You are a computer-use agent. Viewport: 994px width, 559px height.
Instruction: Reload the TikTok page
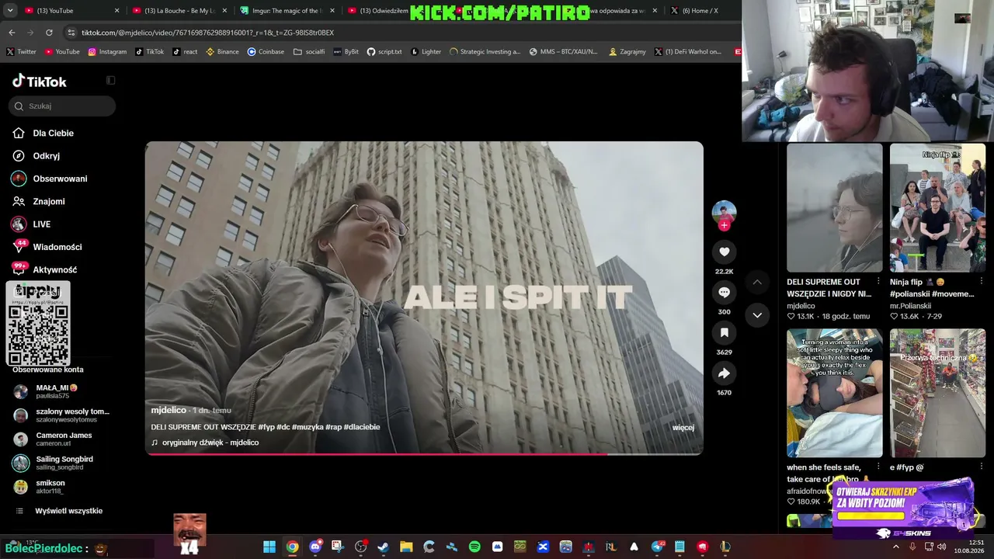point(49,33)
